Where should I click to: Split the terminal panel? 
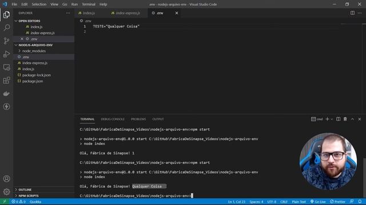pyautogui.click(x=338, y=119)
